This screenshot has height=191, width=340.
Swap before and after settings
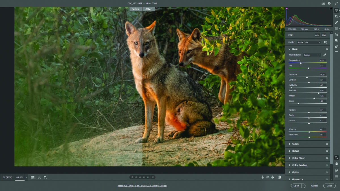pos(267,177)
